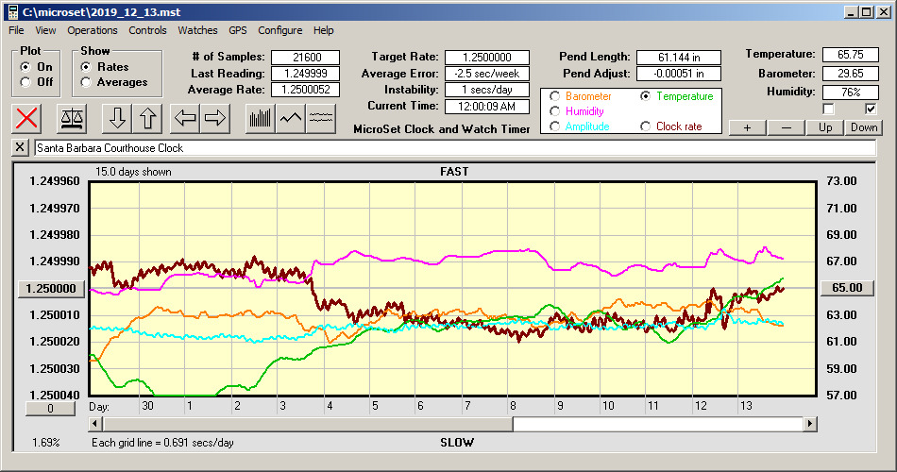
Task: Select Plot Off radio button
Action: (x=25, y=82)
